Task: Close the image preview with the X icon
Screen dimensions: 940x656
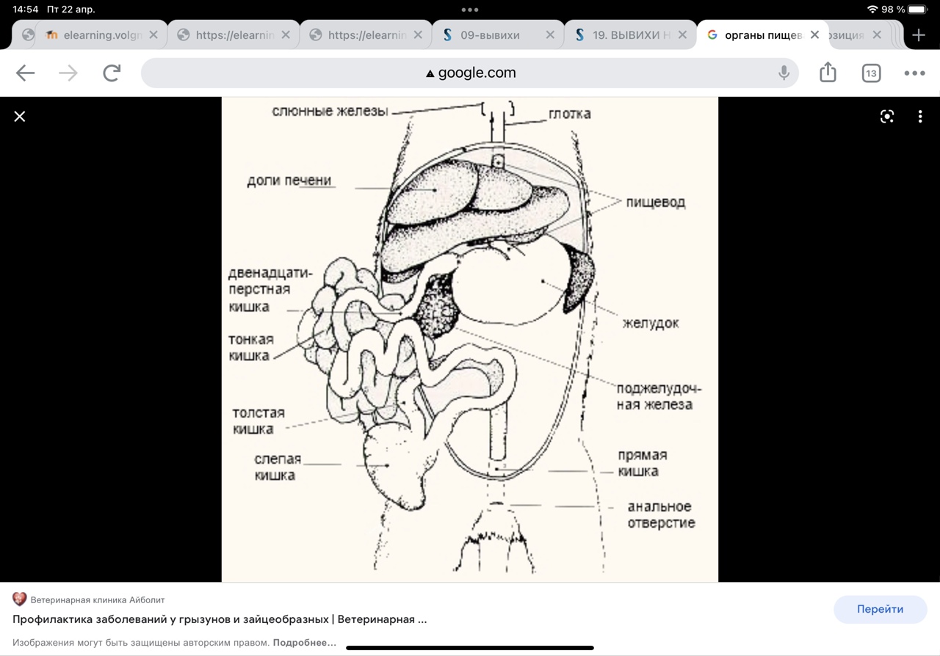Action: tap(20, 116)
